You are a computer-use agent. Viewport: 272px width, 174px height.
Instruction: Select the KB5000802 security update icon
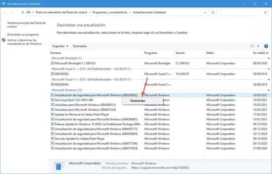pyautogui.click(x=52, y=95)
